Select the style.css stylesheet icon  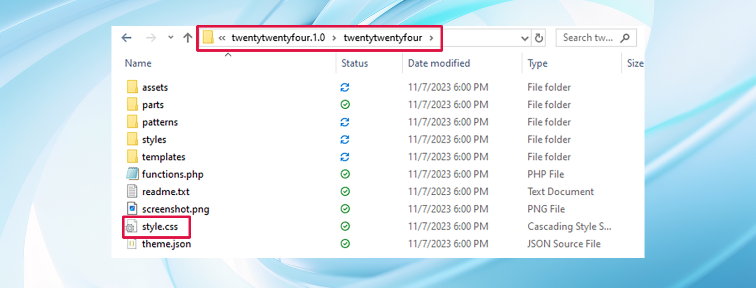click(132, 226)
